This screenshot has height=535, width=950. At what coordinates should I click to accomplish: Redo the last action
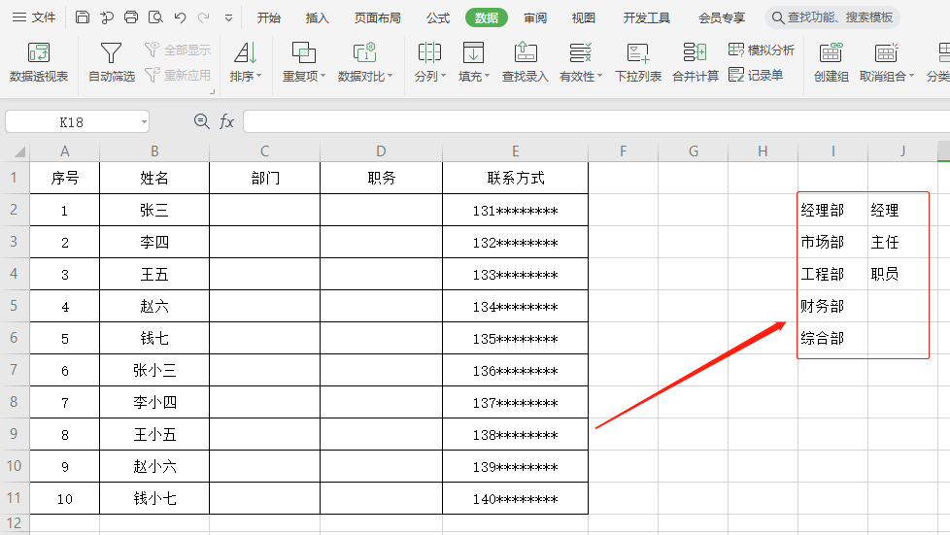(x=204, y=17)
